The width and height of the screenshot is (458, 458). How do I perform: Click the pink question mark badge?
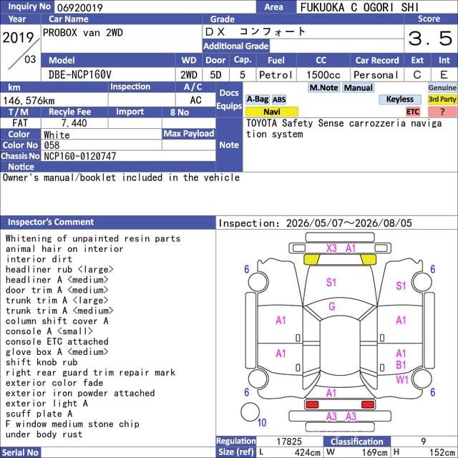coord(442,112)
